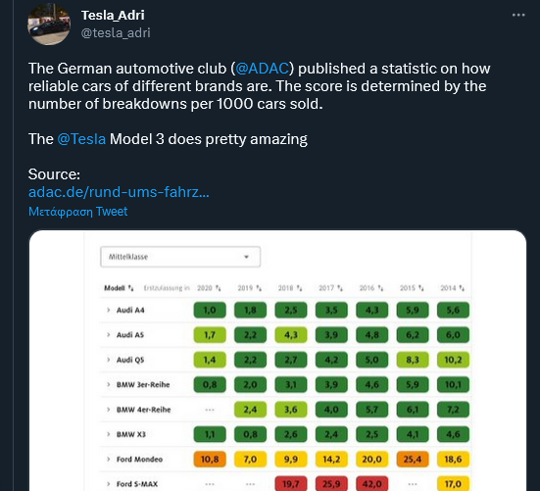The image size is (540, 491).
Task: Sort by the 2014 column arrows
Action: pos(462,288)
